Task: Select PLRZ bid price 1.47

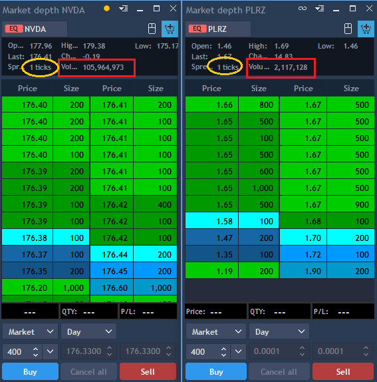Action: pyautogui.click(x=211, y=238)
